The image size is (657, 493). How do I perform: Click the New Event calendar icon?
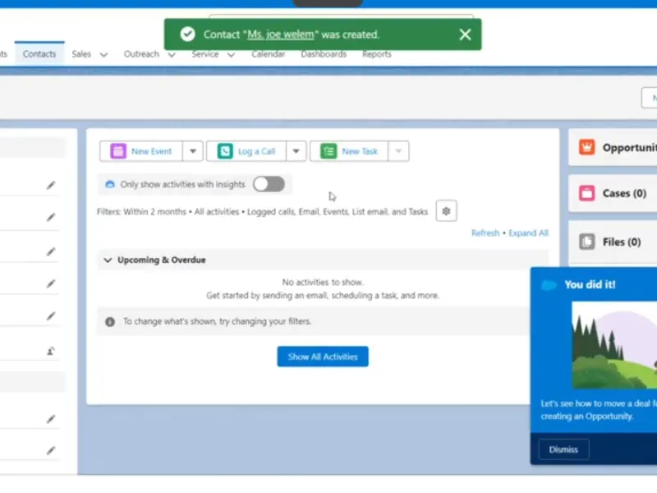click(118, 151)
